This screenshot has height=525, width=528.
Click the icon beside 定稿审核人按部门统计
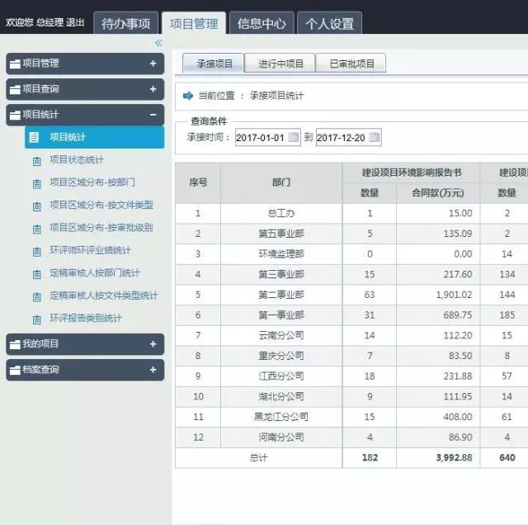pos(36,273)
